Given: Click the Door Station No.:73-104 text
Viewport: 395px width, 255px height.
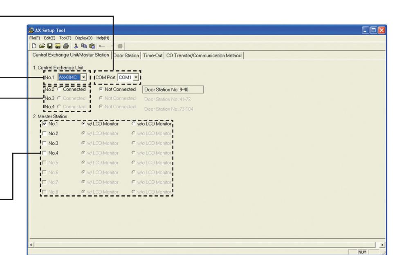Looking at the screenshot, I should [169, 109].
